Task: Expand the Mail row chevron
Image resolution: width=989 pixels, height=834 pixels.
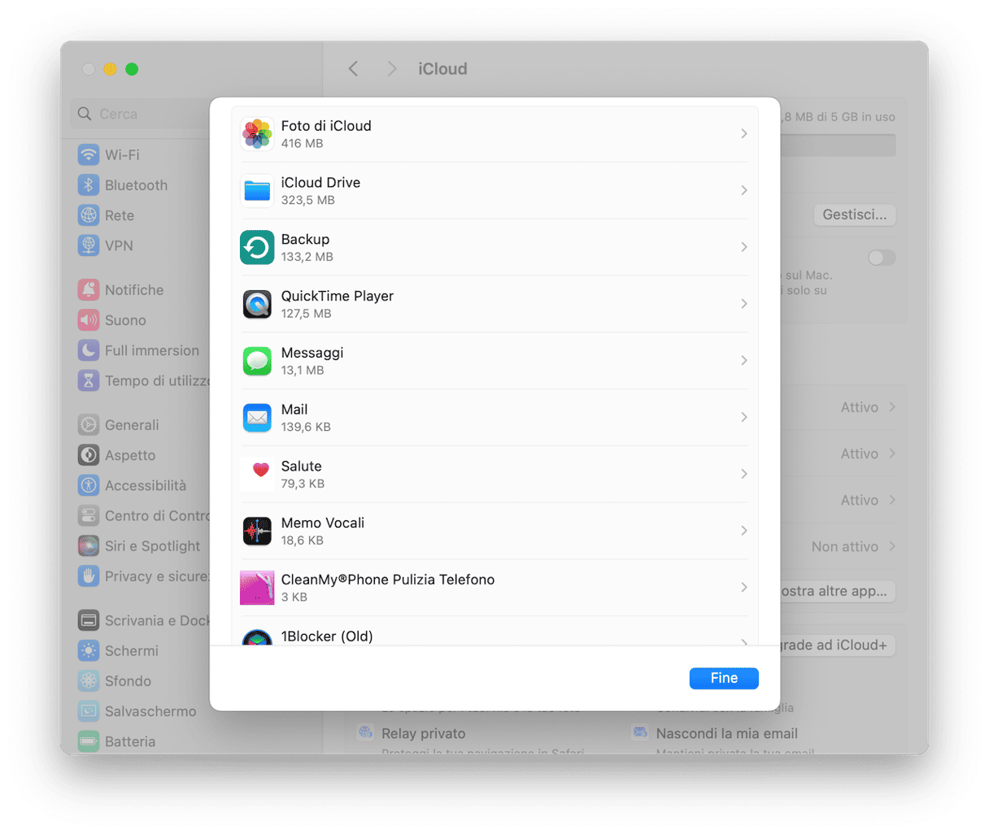Action: (743, 417)
